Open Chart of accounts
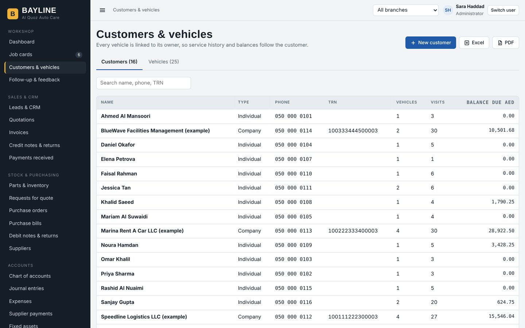 [x=45, y=276]
